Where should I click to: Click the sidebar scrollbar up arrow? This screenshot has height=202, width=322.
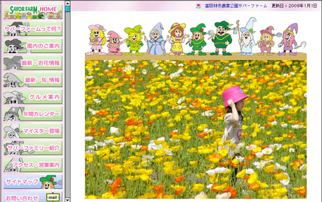point(67,3)
